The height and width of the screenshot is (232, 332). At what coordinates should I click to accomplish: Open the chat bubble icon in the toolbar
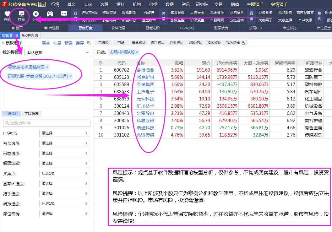click(64, 14)
